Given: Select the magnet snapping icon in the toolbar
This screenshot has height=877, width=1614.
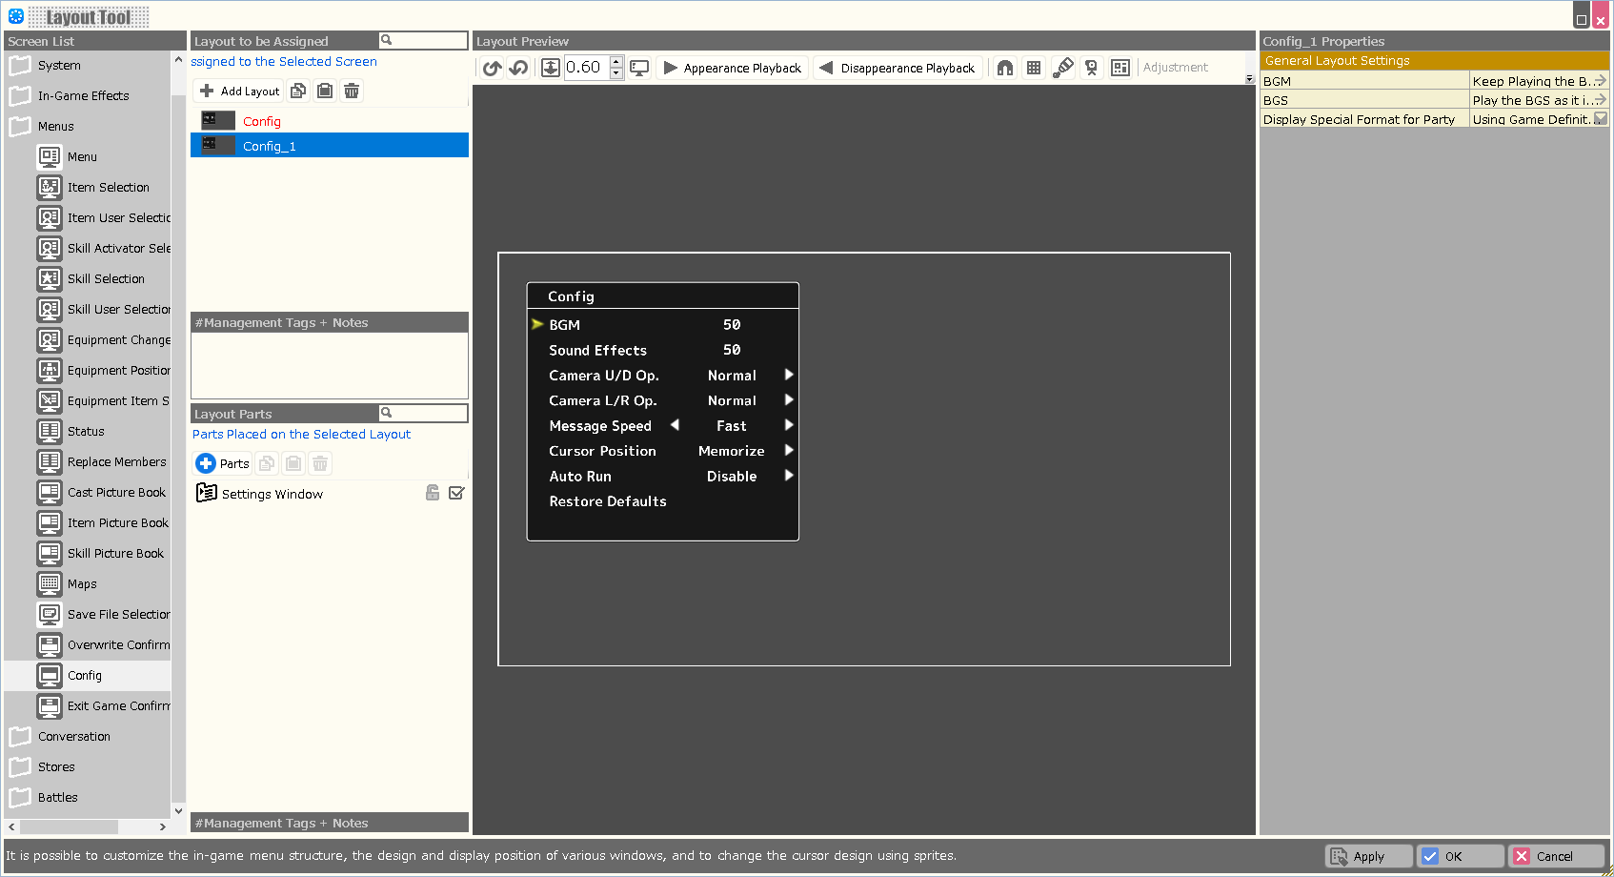Looking at the screenshot, I should click(x=1004, y=68).
